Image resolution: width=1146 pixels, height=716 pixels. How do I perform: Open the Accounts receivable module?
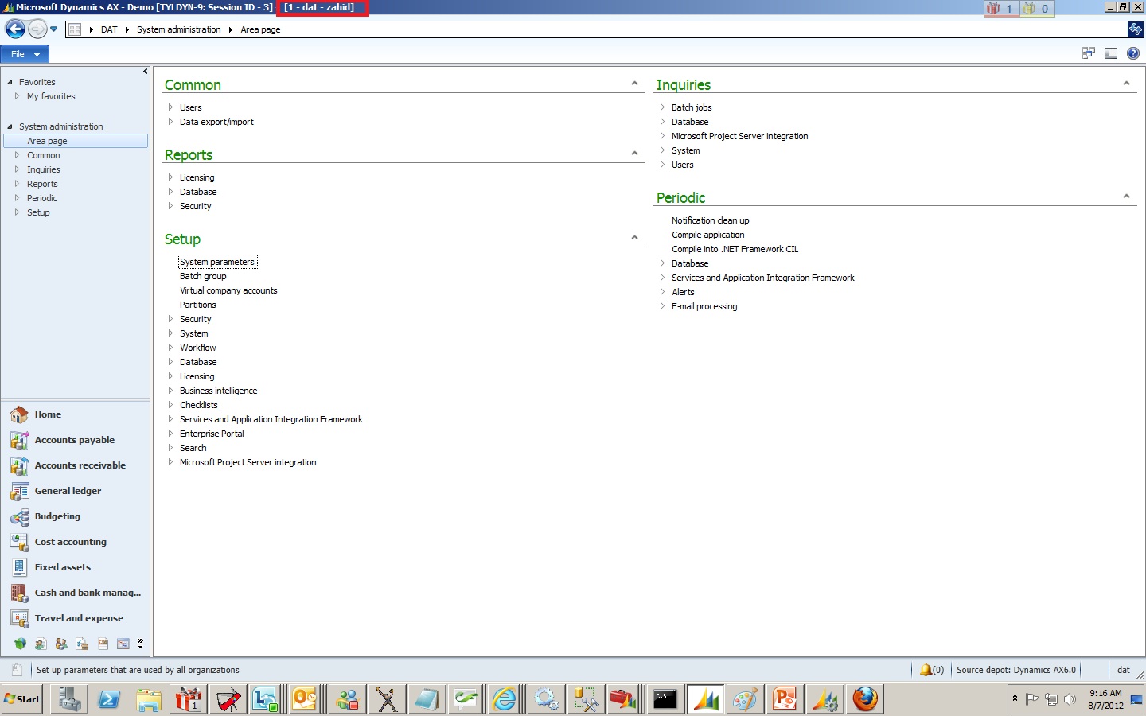point(80,465)
